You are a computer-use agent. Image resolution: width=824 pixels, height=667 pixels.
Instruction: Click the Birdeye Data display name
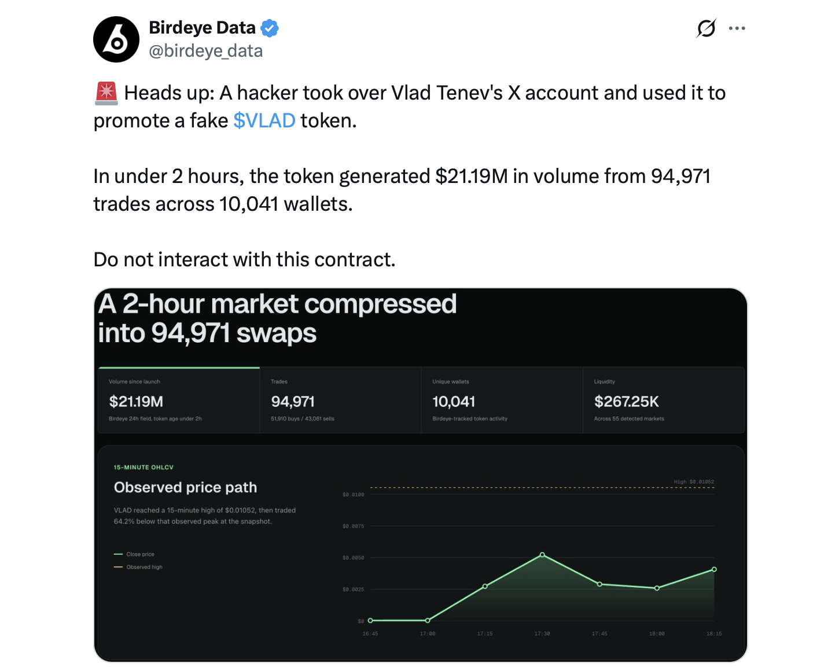(x=202, y=28)
